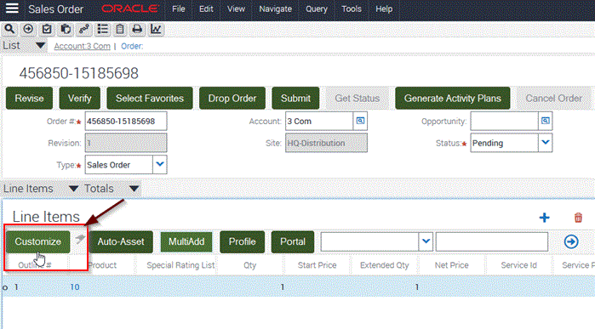The height and width of the screenshot is (329, 595).
Task: Click the pin icon beside Customize
Action: 80,239
